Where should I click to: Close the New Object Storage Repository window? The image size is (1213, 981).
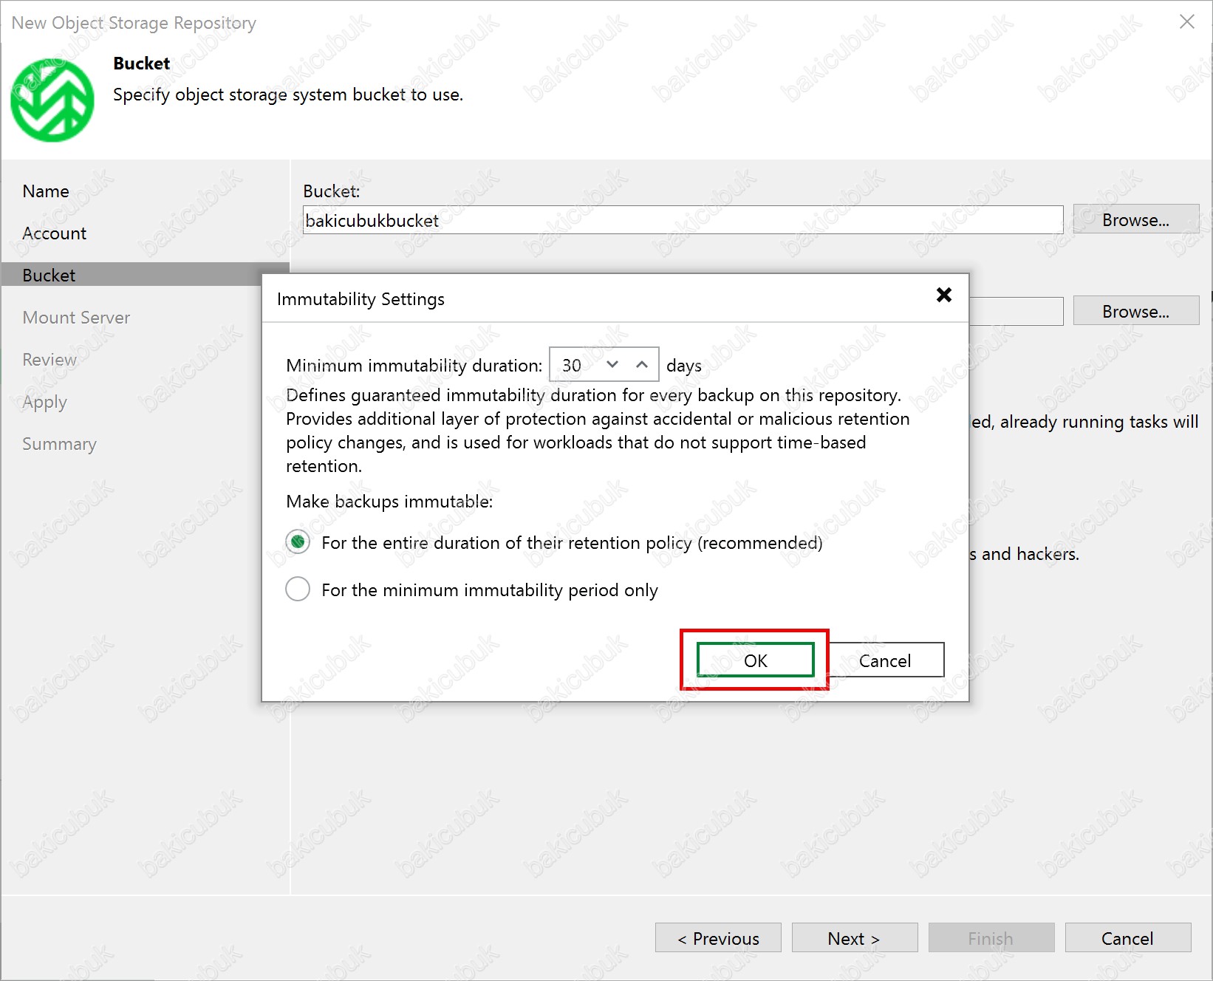(1186, 22)
